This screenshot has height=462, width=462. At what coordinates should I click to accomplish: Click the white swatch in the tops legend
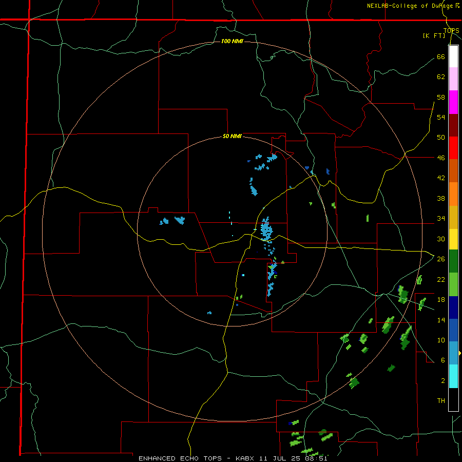coord(453,56)
